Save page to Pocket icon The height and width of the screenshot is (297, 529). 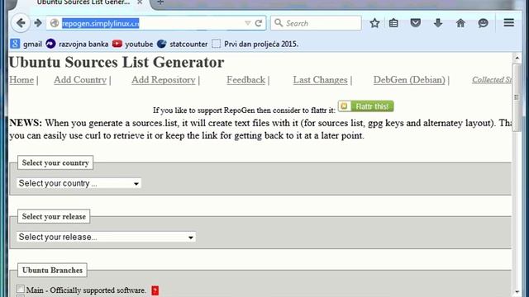pyautogui.click(x=415, y=23)
